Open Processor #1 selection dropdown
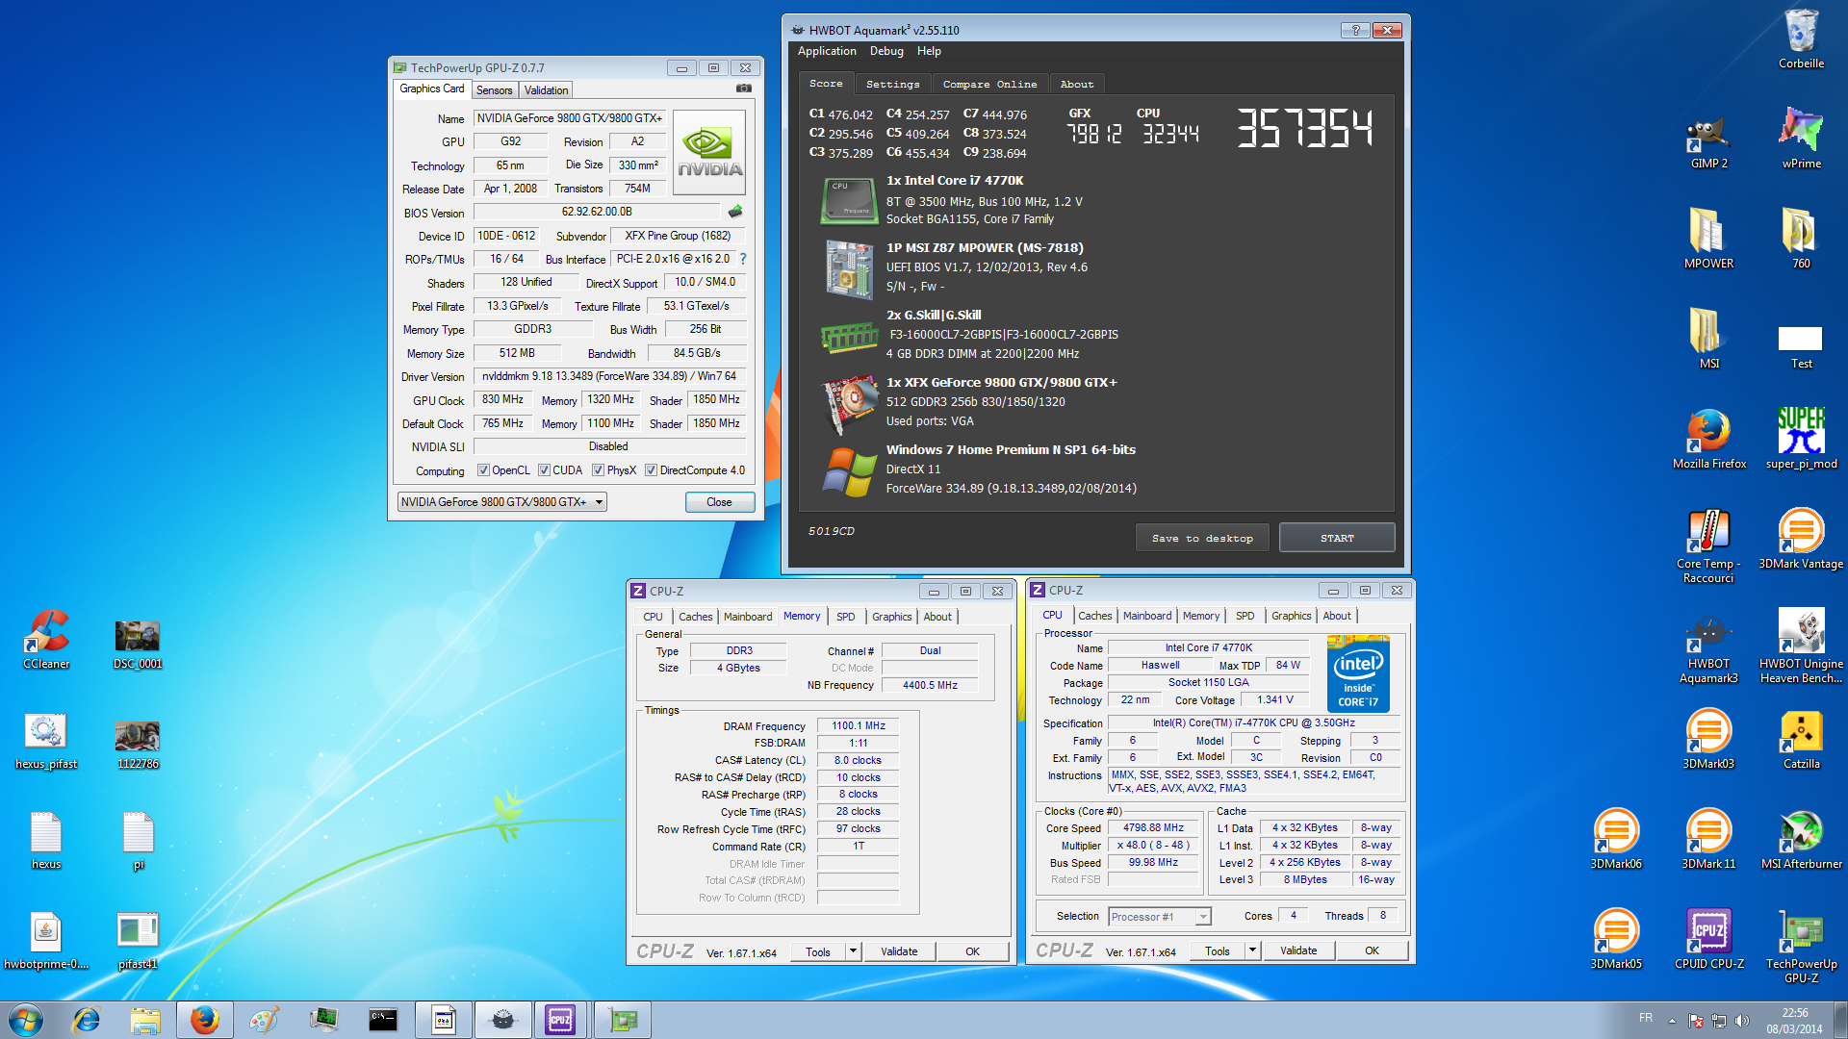The height and width of the screenshot is (1039, 1848). (1159, 917)
